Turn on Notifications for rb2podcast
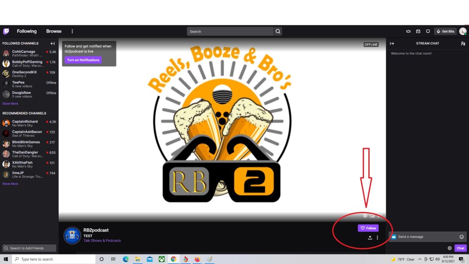Image resolution: width=469 pixels, height=264 pixels. coord(83,60)
